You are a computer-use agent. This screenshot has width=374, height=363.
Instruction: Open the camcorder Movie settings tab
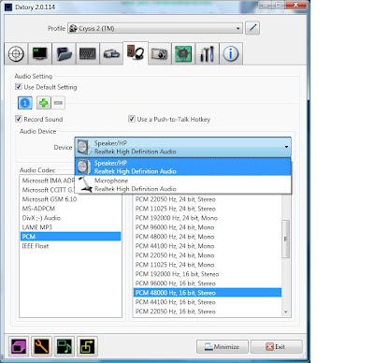pos(111,54)
